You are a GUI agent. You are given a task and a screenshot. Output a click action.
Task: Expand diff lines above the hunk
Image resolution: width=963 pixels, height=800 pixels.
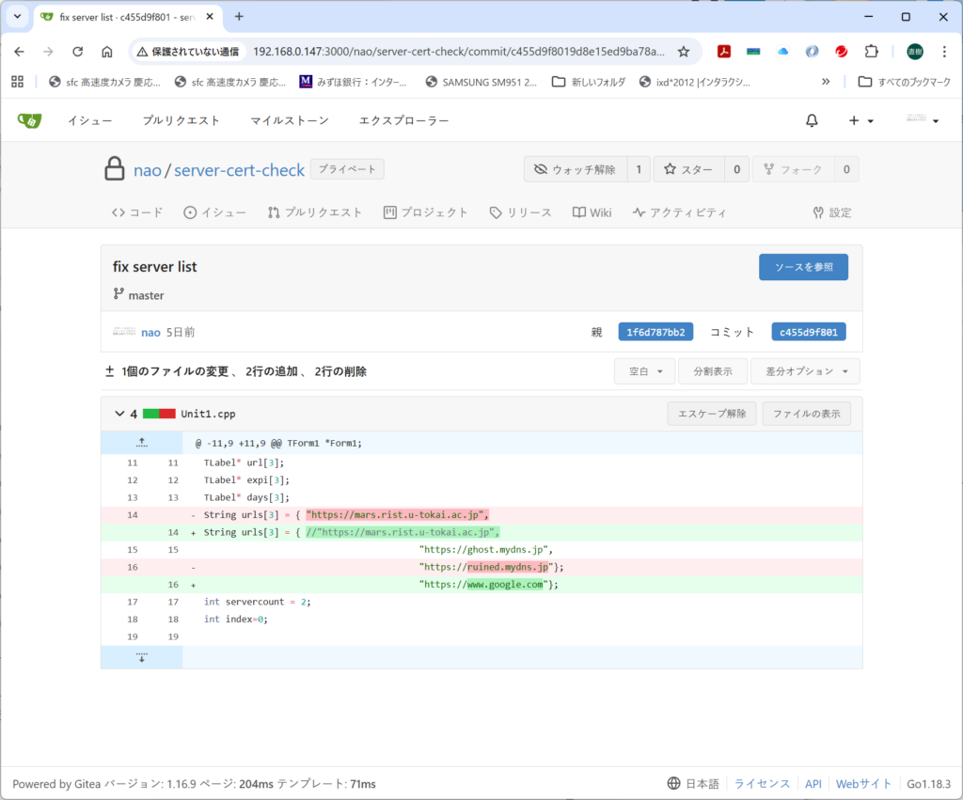pos(142,442)
